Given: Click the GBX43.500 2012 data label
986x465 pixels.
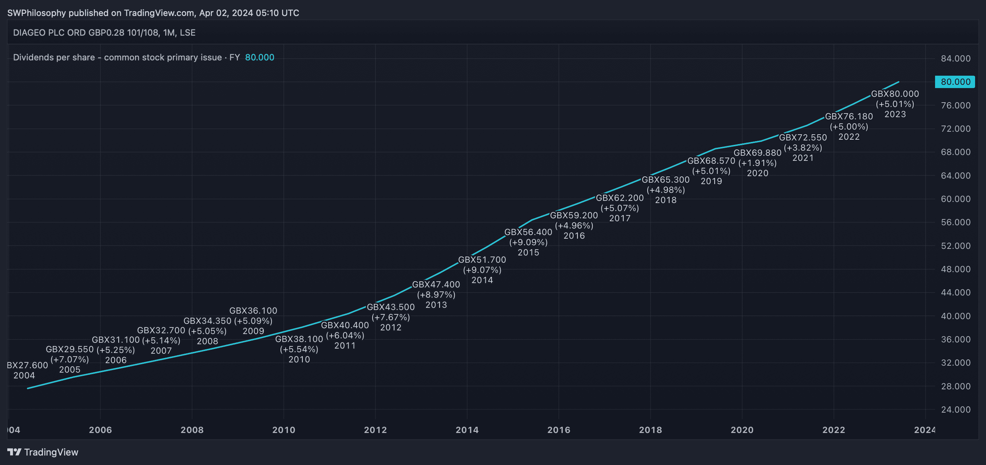Looking at the screenshot, I should 390,317.
